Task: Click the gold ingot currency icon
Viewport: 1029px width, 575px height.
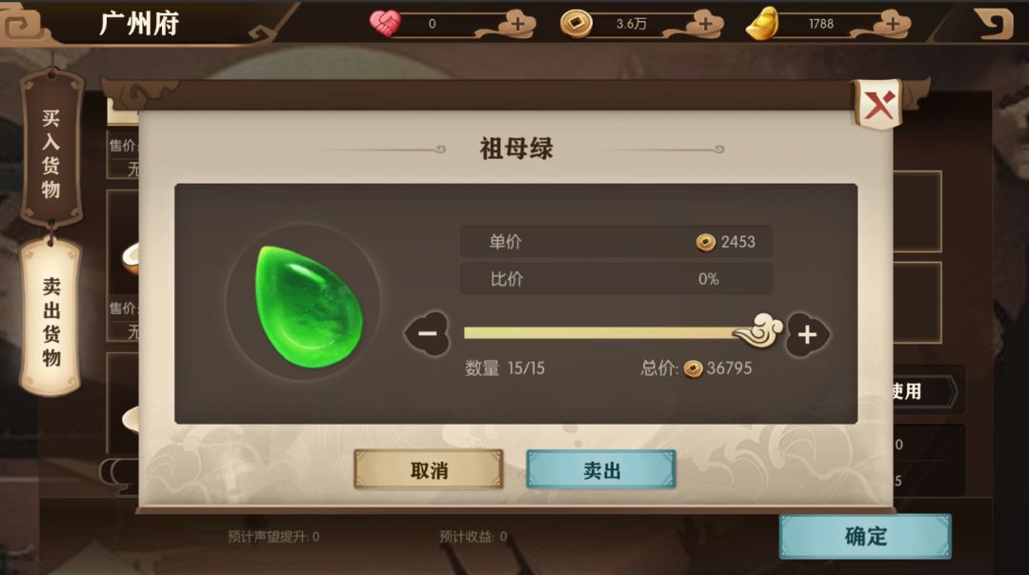Action: 763,24
